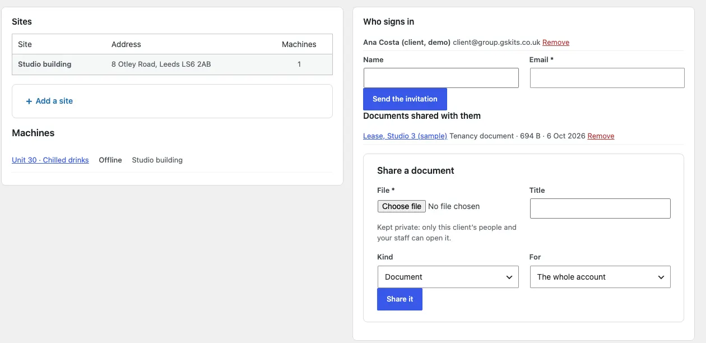Viewport: 706px width, 343px height.
Task: Click the Machines column header
Action: pos(299,44)
